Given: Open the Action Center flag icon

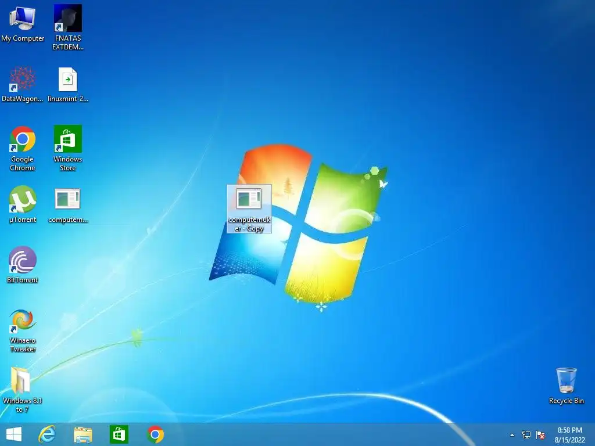Looking at the screenshot, I should pos(540,435).
